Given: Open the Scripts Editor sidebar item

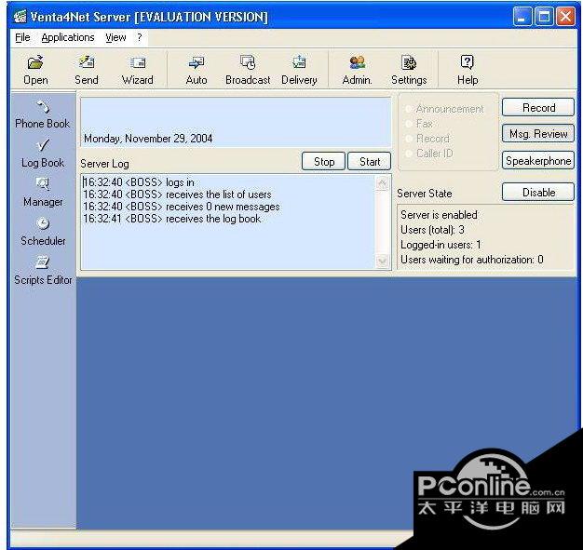Looking at the screenshot, I should click(x=43, y=270).
